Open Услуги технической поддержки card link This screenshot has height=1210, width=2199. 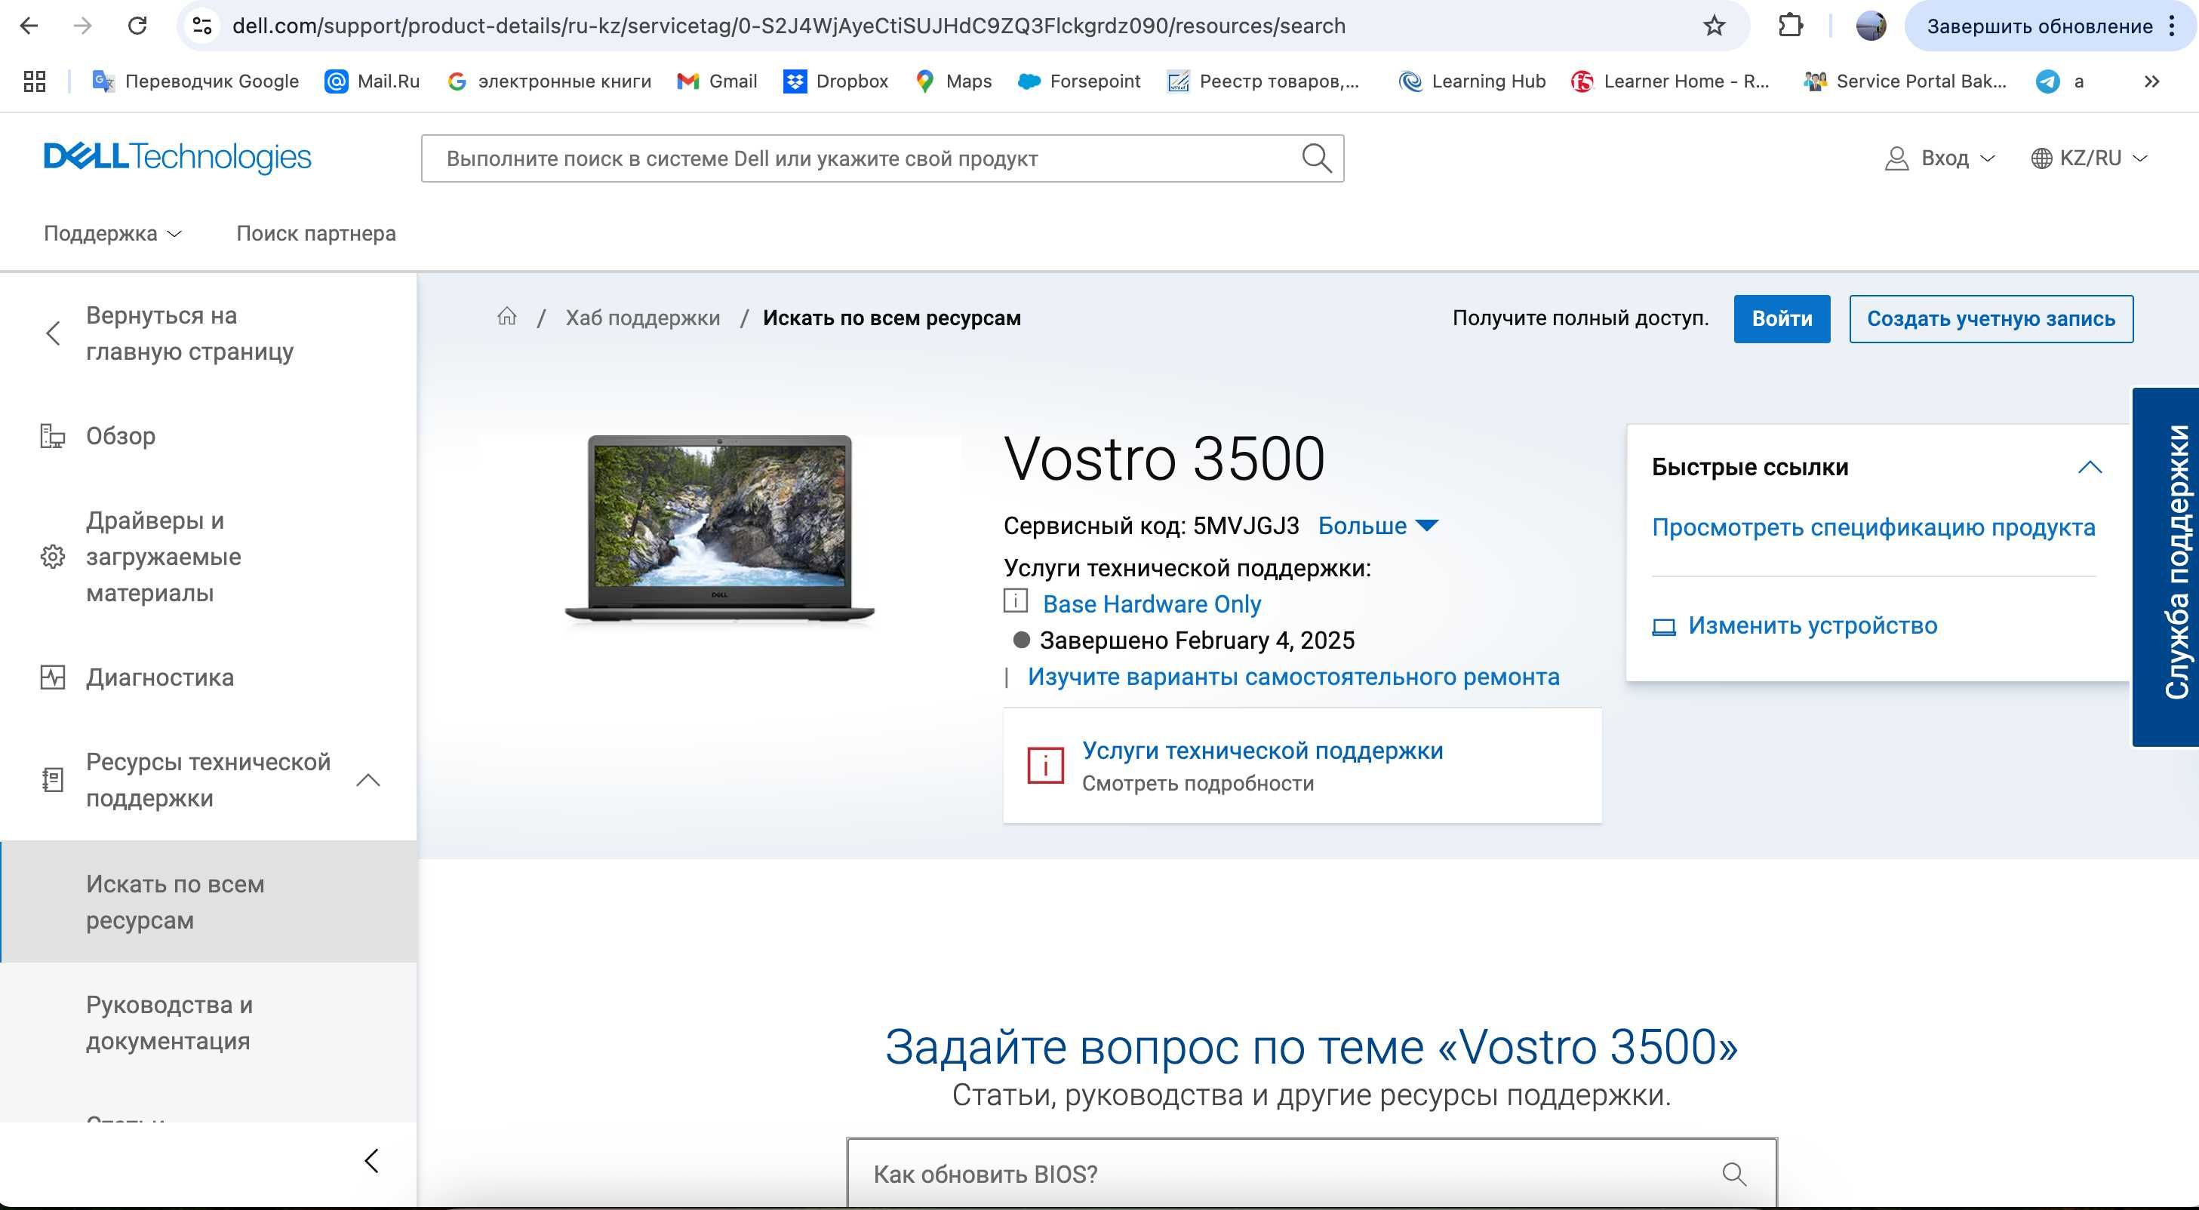(x=1263, y=750)
